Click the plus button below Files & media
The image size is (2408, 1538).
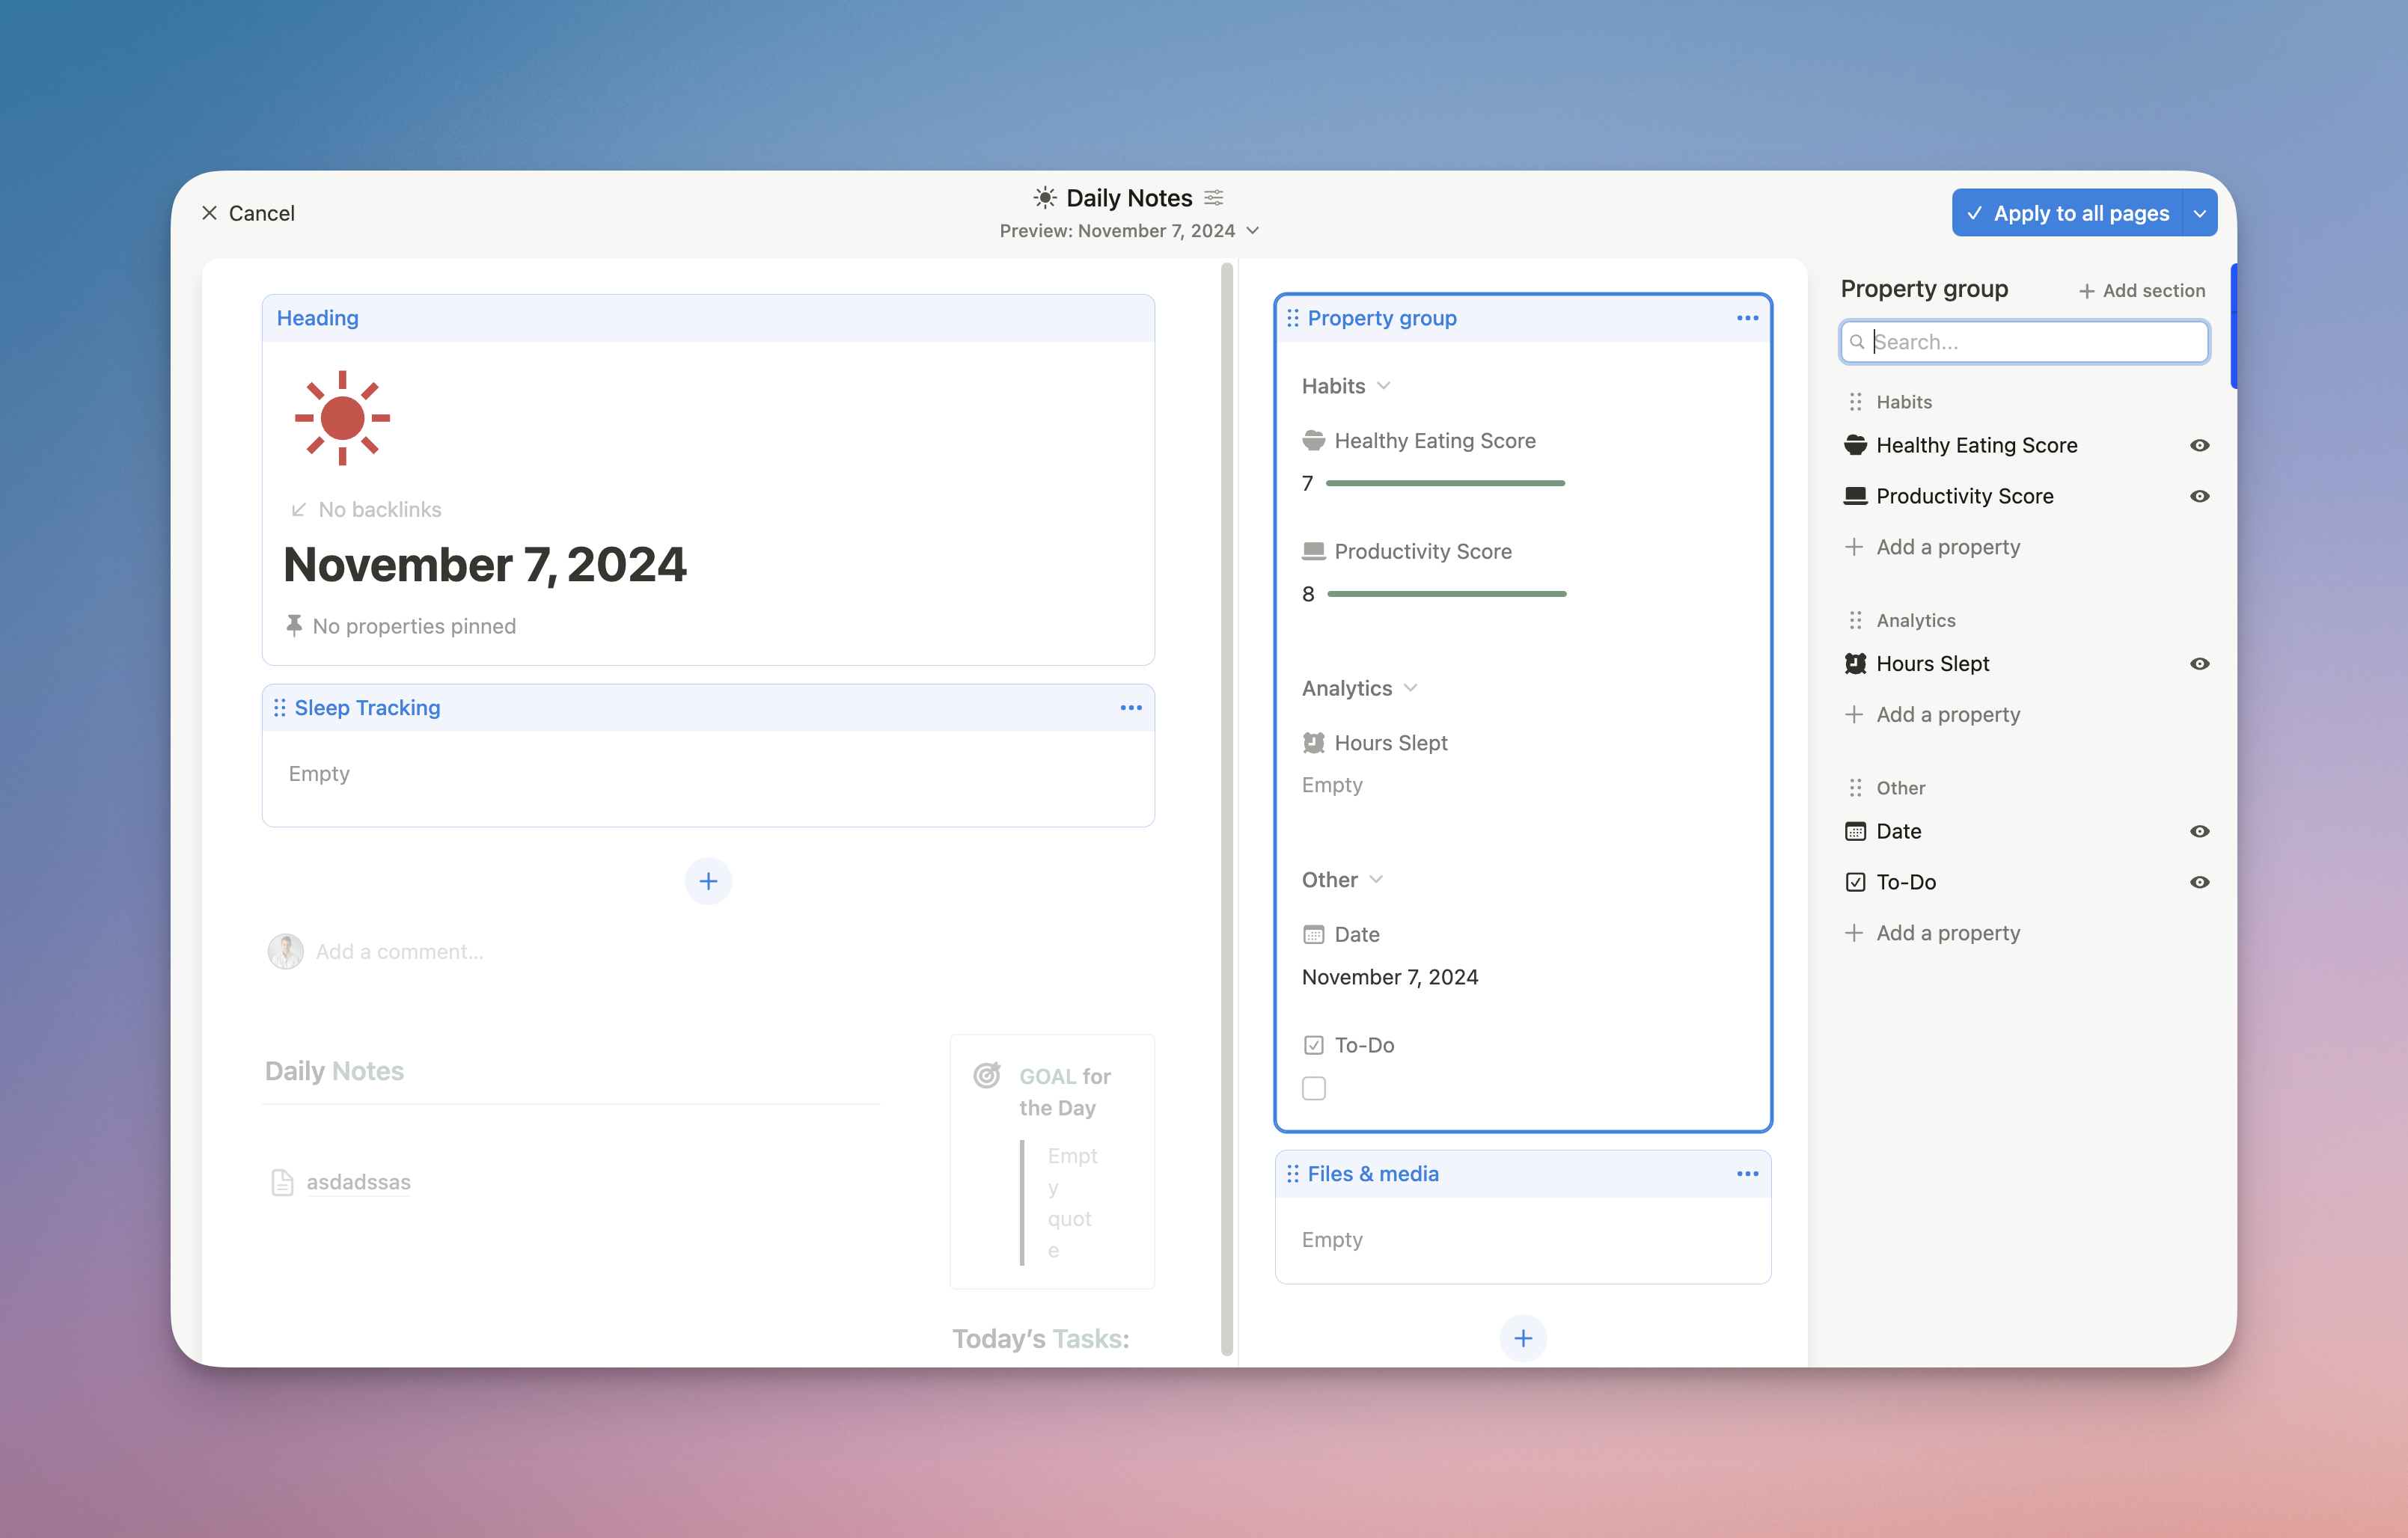(1523, 1338)
